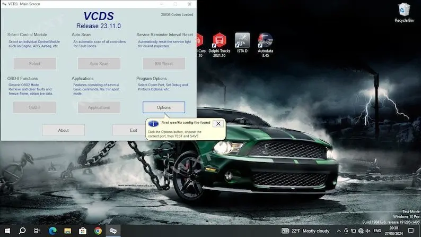Minimize the VCDS Main Screen window
The image size is (421, 237).
point(161,4)
